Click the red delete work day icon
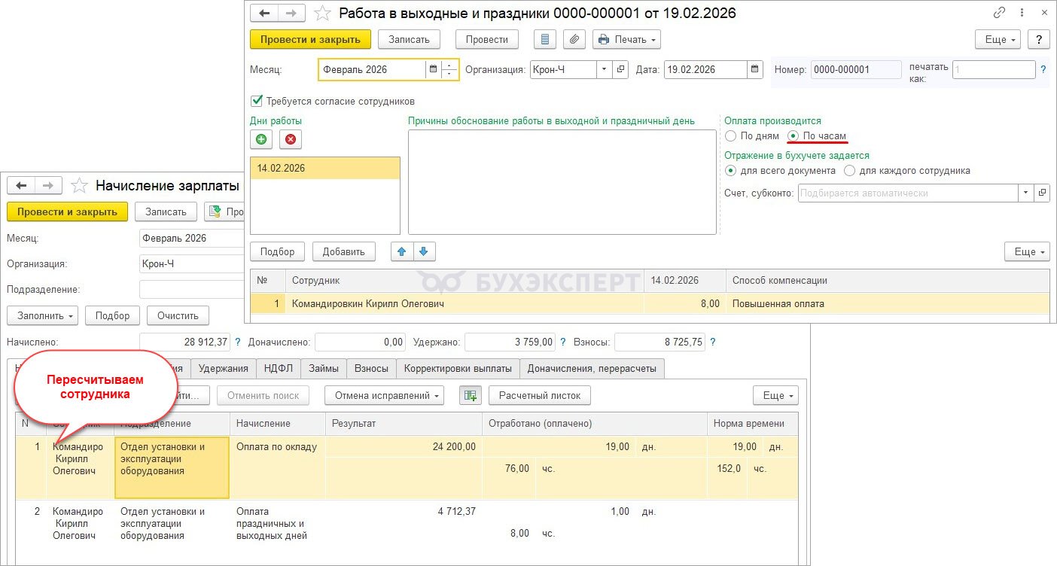The height and width of the screenshot is (566, 1057). tap(291, 139)
